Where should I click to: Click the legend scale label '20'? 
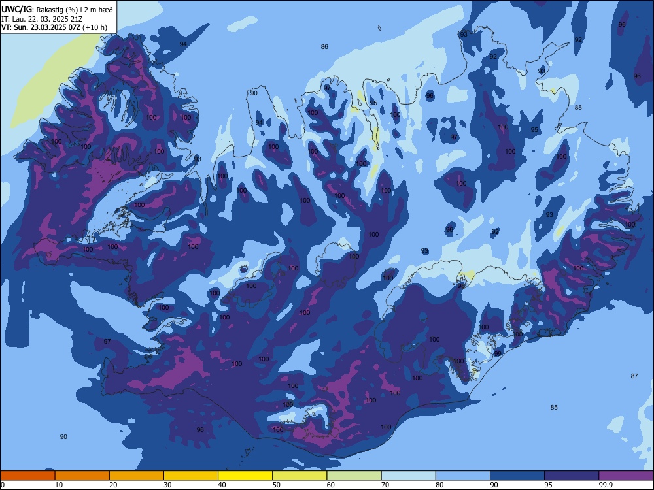point(113,485)
